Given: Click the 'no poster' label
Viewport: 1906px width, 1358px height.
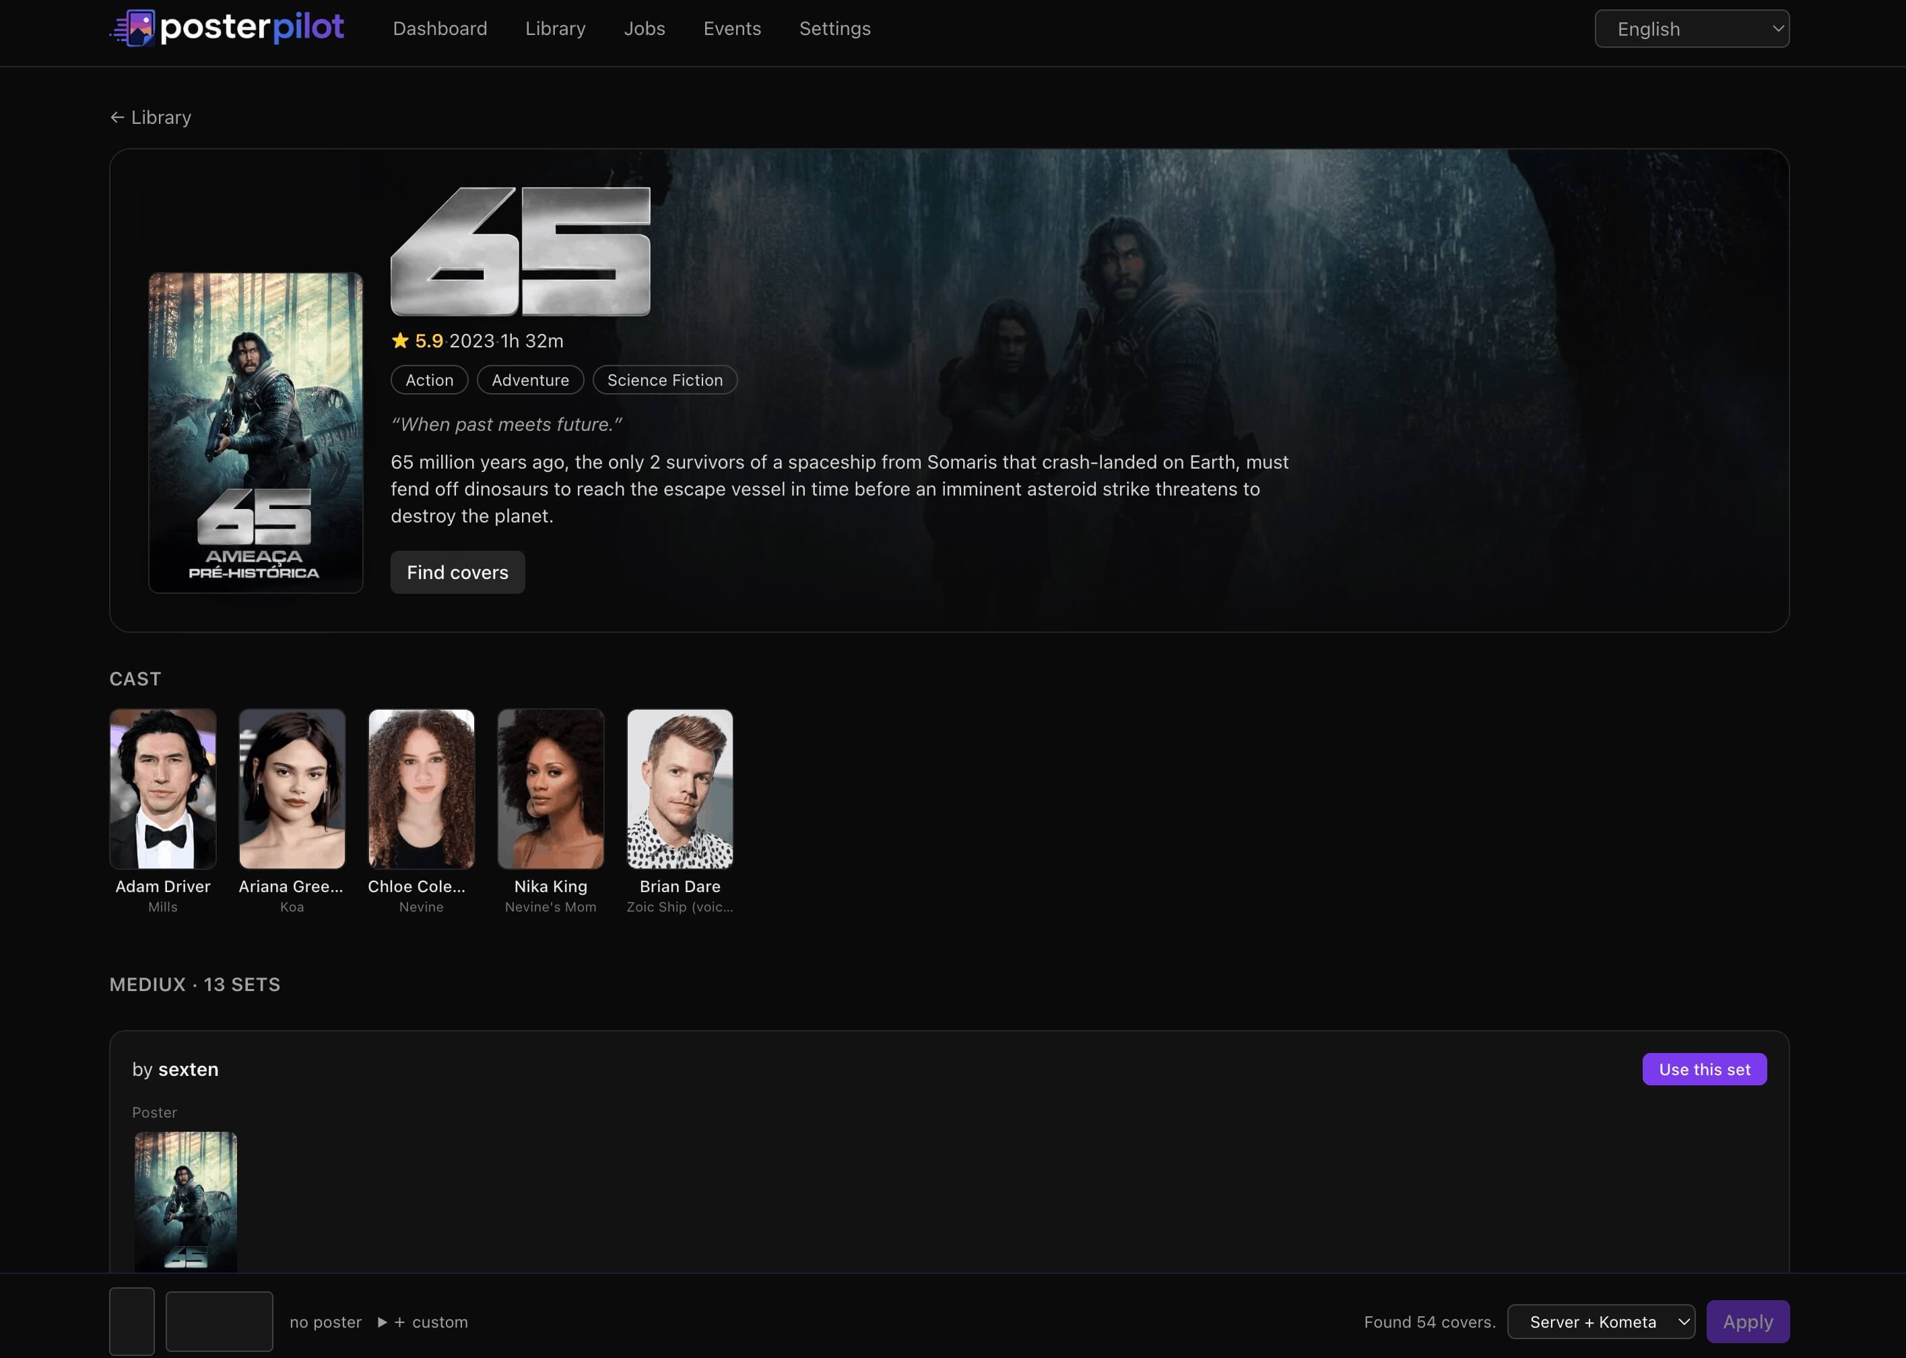Looking at the screenshot, I should pyautogui.click(x=326, y=1322).
